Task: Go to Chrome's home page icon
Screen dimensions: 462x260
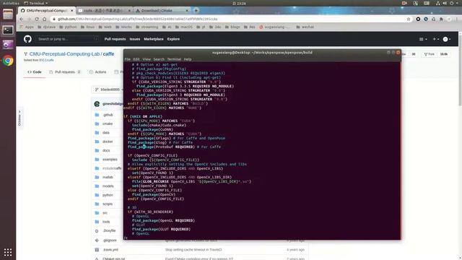Action: (45, 19)
